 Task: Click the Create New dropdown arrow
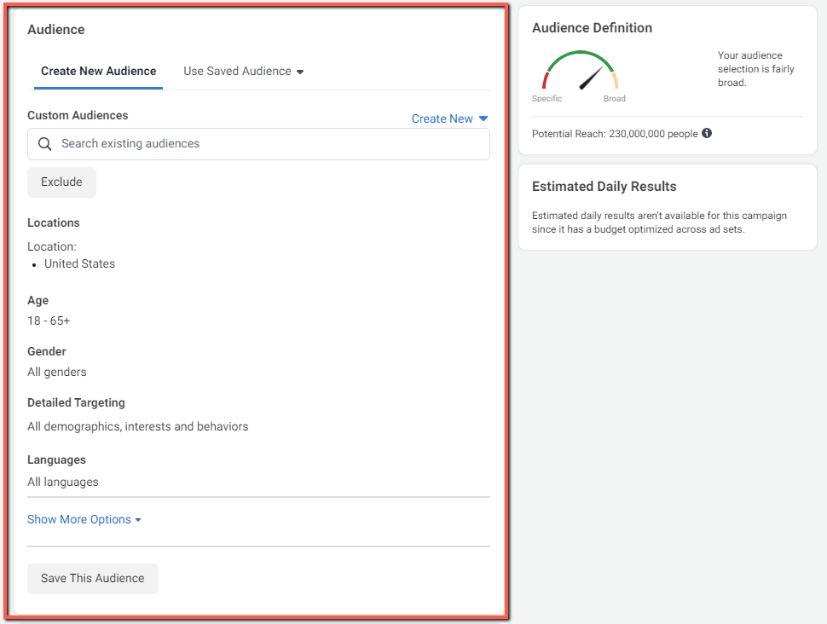(483, 118)
